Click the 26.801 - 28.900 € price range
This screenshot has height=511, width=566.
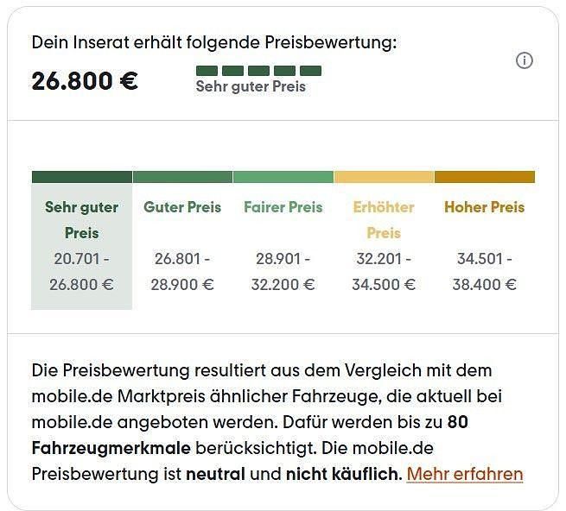182,271
